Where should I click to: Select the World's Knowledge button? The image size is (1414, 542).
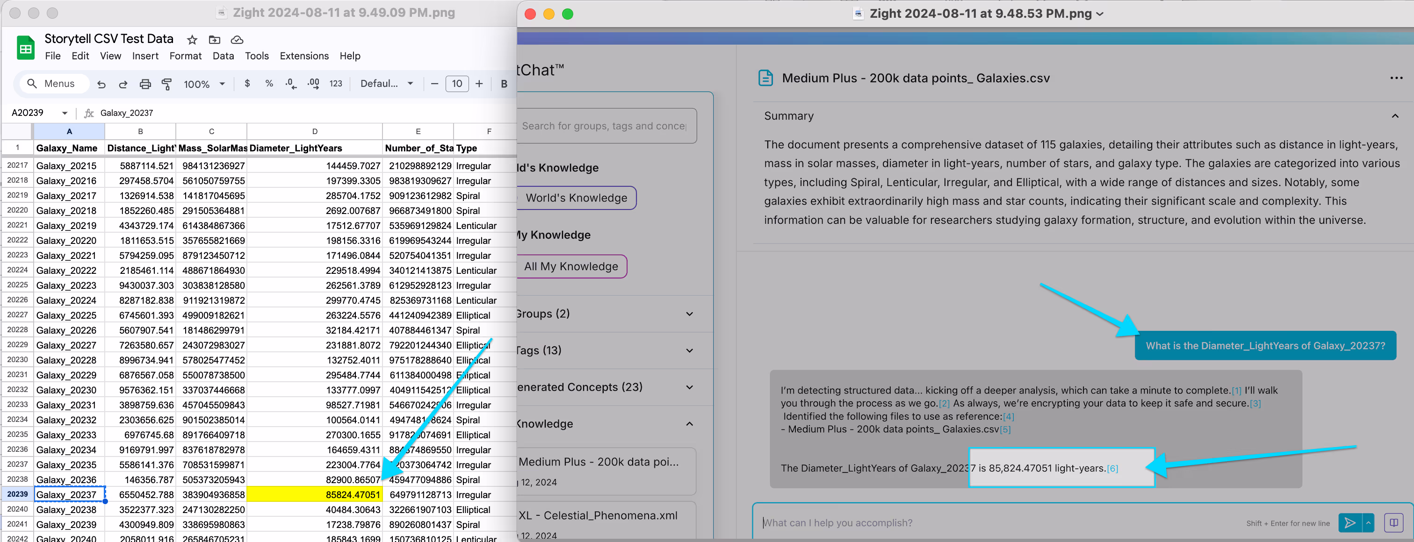(577, 198)
